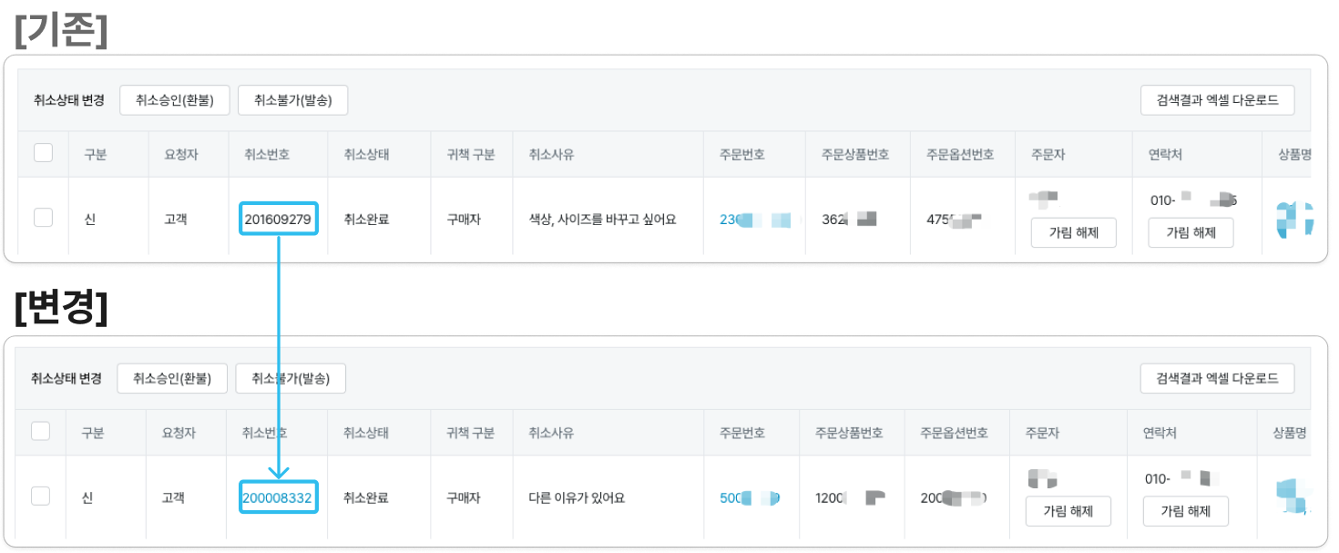Click 취소불가(발송) button in upper panel
The image size is (1339, 553).
pyautogui.click(x=293, y=100)
